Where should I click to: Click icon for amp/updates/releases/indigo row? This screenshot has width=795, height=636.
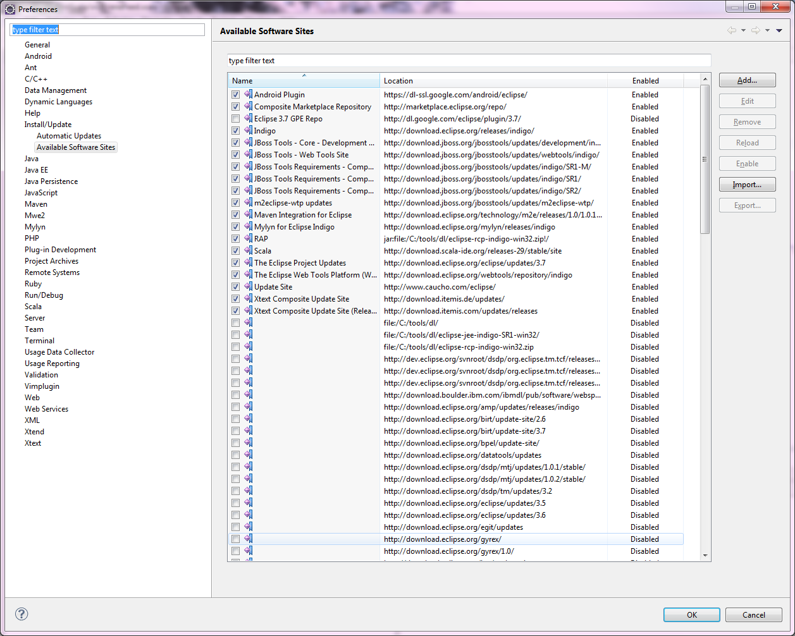[248, 407]
